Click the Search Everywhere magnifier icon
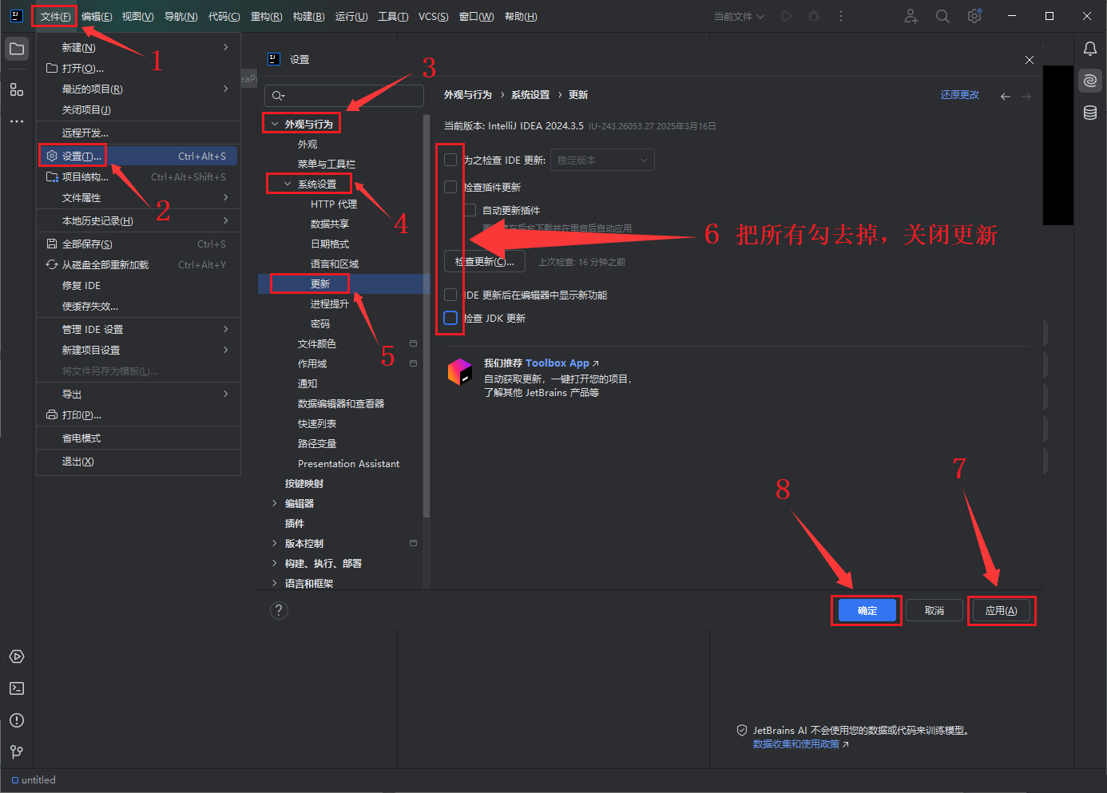The image size is (1107, 793). tap(942, 16)
